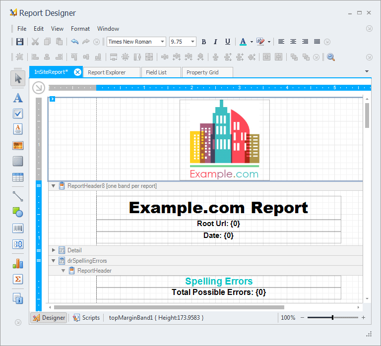Open the Times New Roman font dropdown
Image resolution: width=381 pixels, height=346 pixels.
click(x=162, y=42)
